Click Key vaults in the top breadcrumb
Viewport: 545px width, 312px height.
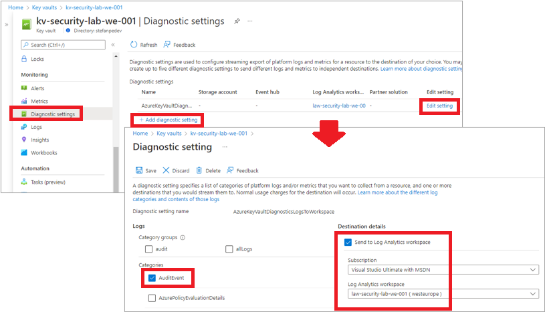point(44,7)
